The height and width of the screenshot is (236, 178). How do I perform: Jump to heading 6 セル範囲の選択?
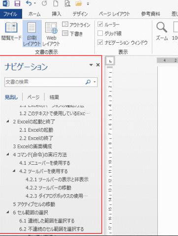coord(30,212)
